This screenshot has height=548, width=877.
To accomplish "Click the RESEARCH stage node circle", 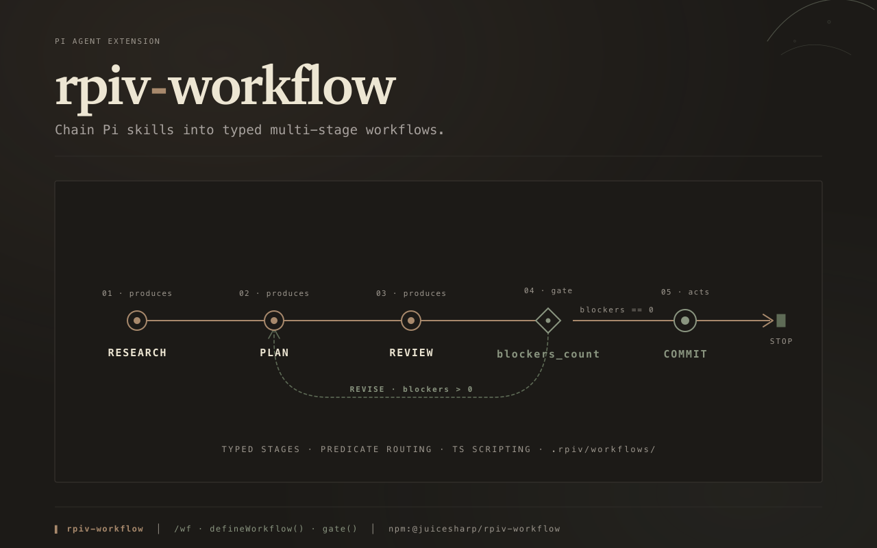I will [137, 321].
